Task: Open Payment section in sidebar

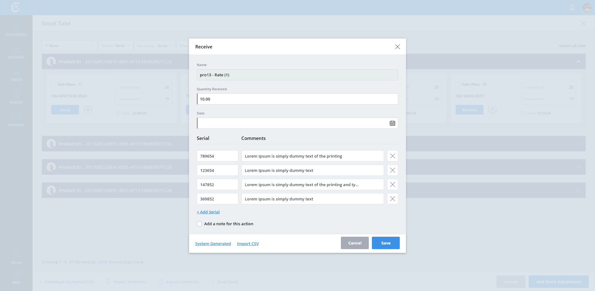Action: tap(16, 119)
